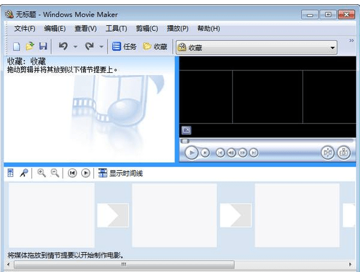Open a project with the folder icon

[x=30, y=46]
